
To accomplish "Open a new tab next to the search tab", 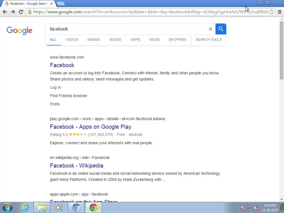I will tap(60, 4).
